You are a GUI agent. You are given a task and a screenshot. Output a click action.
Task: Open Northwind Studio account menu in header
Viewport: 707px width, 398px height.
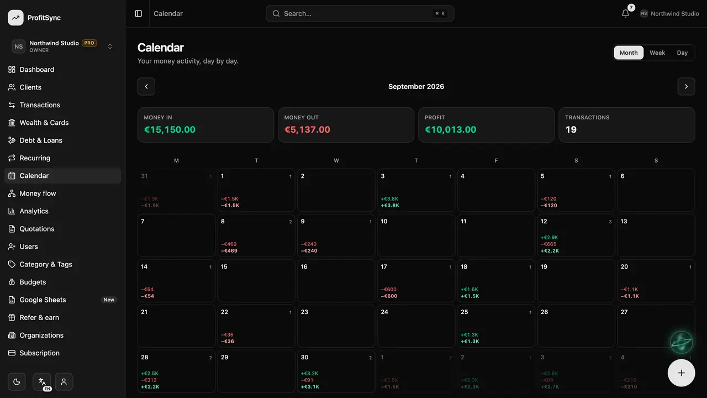pyautogui.click(x=669, y=13)
